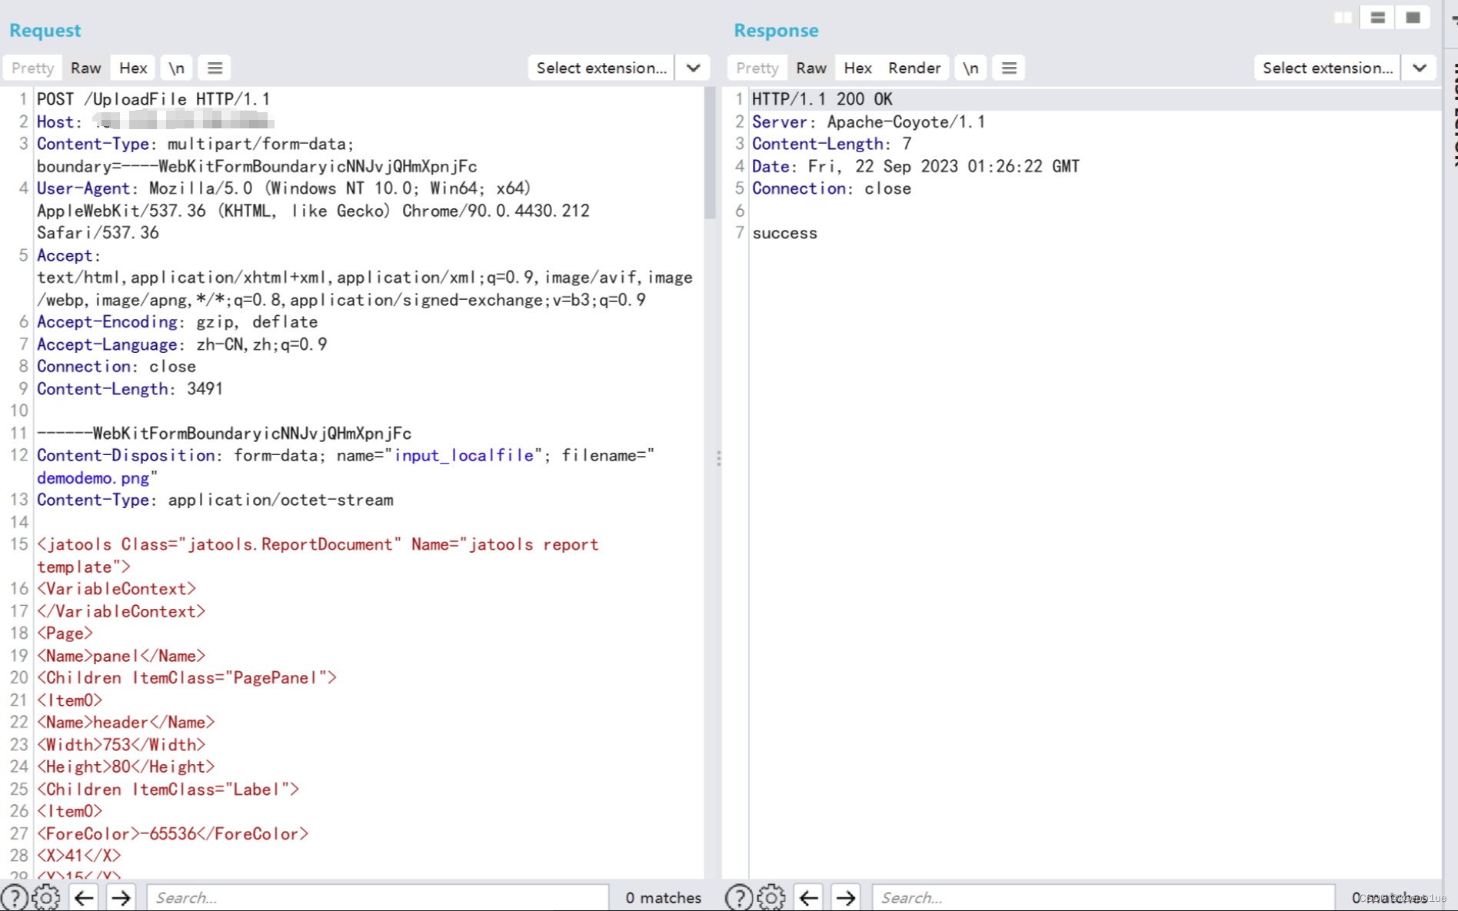The image size is (1458, 911).
Task: Click 'Accept-Encoding: gzip, deflate' header
Action: pyautogui.click(x=178, y=322)
